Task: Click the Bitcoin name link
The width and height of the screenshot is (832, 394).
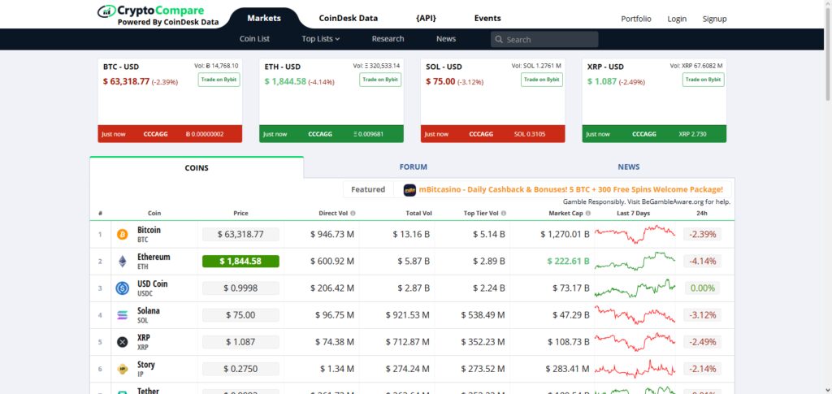Action: [149, 230]
